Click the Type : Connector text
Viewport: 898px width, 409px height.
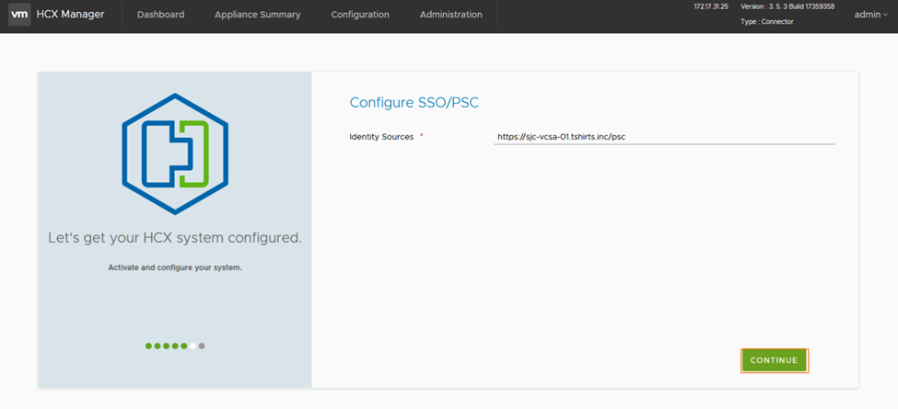(x=767, y=22)
